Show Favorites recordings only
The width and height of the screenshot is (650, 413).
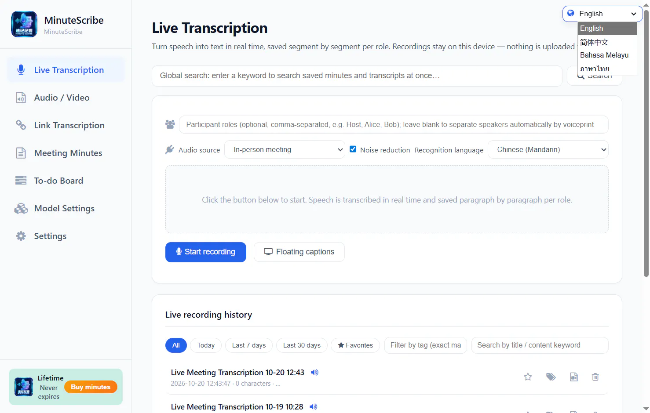click(x=355, y=345)
